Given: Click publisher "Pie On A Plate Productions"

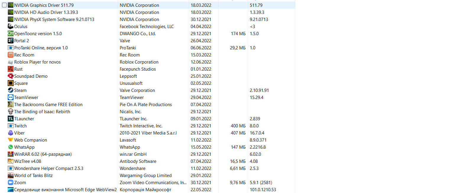Looking at the screenshot, I should tap(146, 105).
